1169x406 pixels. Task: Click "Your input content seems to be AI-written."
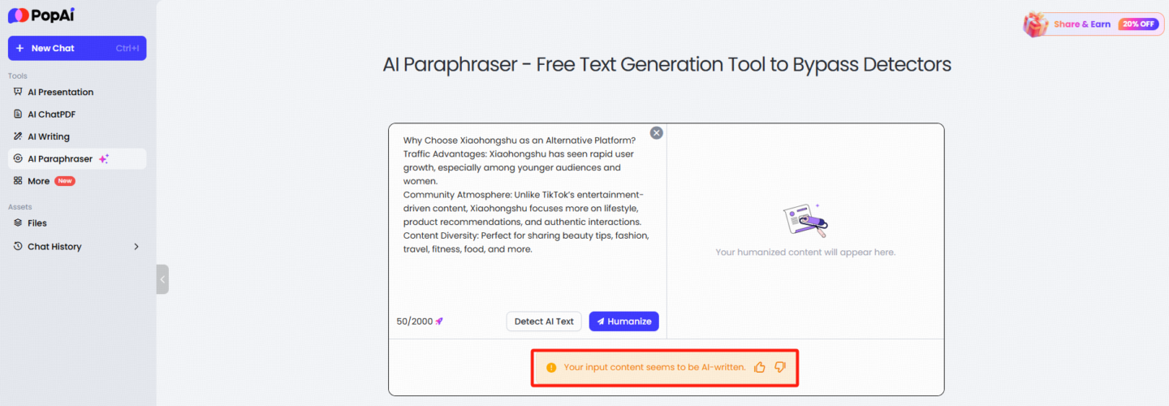pyautogui.click(x=654, y=367)
